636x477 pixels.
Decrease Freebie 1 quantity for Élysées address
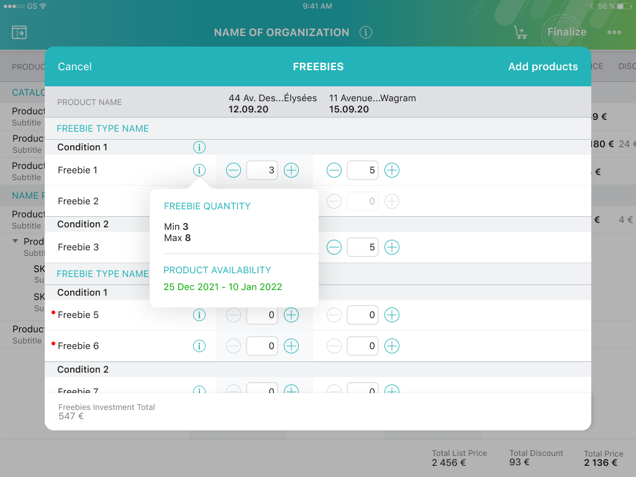tap(234, 170)
